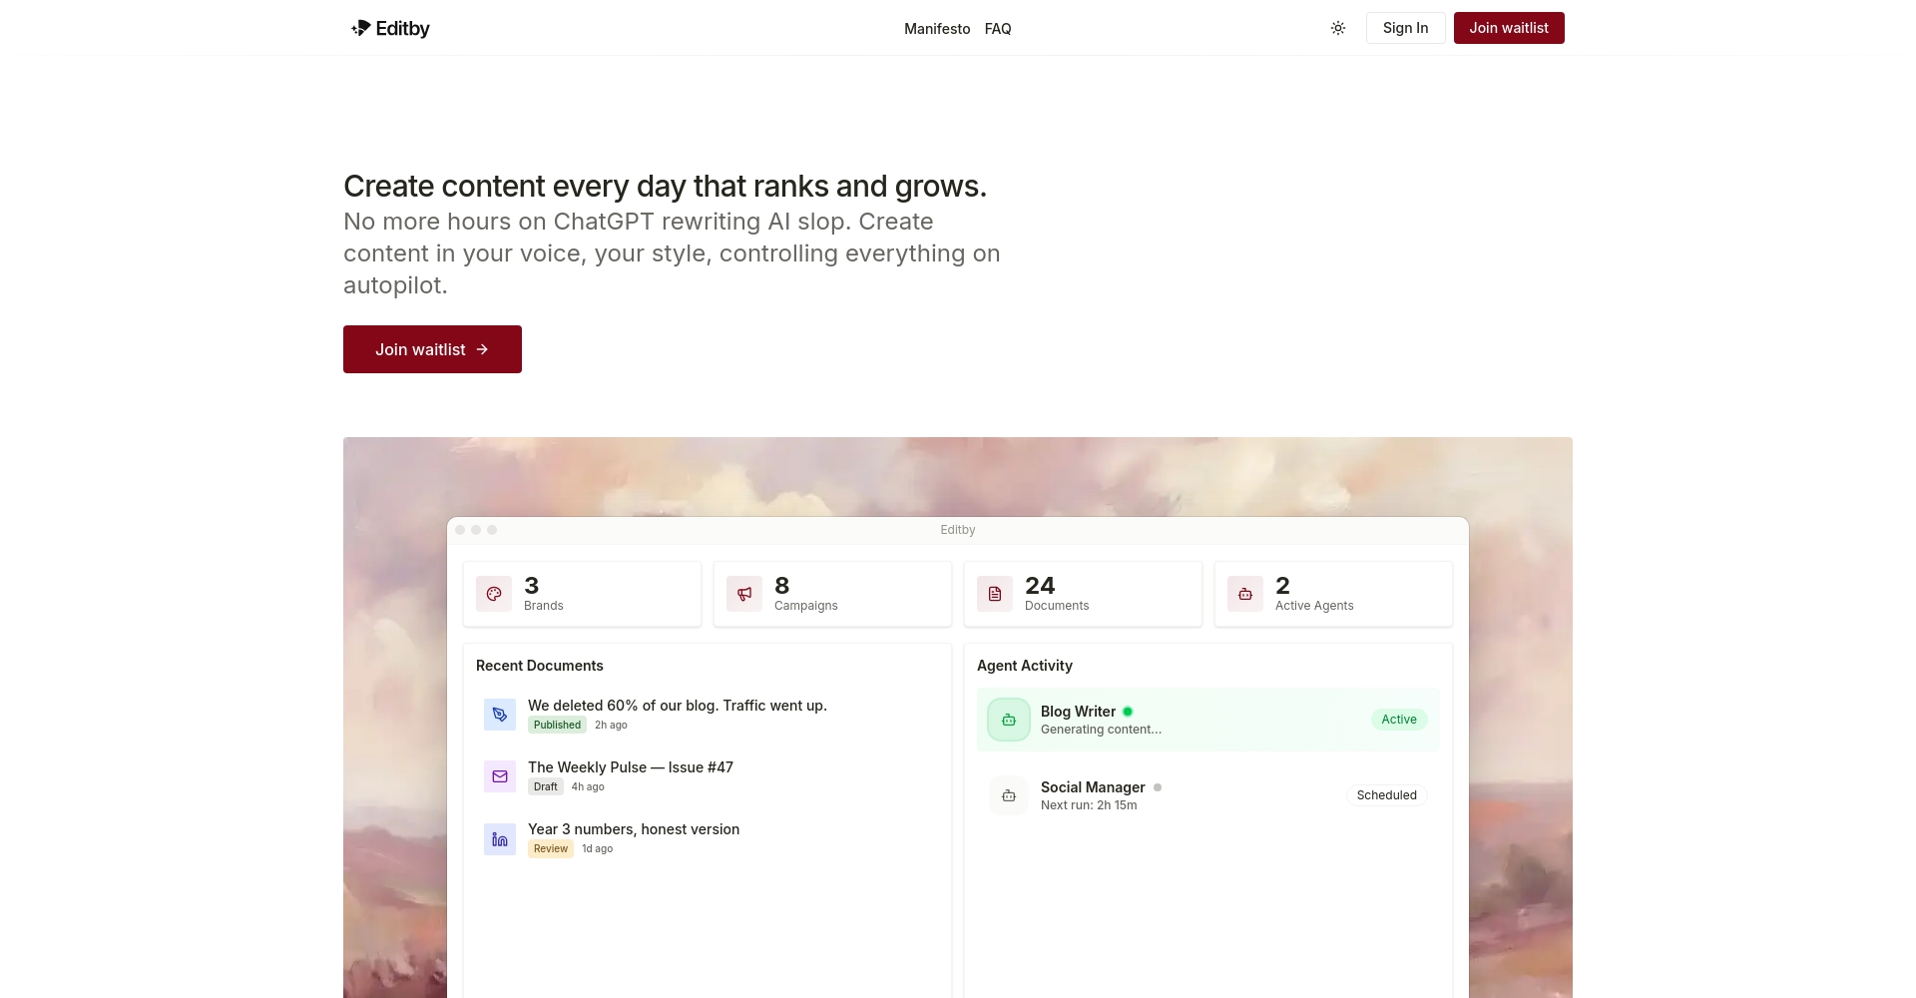Click the hero Join waitlist arrow button
This screenshot has width=1916, height=998.
(432, 349)
